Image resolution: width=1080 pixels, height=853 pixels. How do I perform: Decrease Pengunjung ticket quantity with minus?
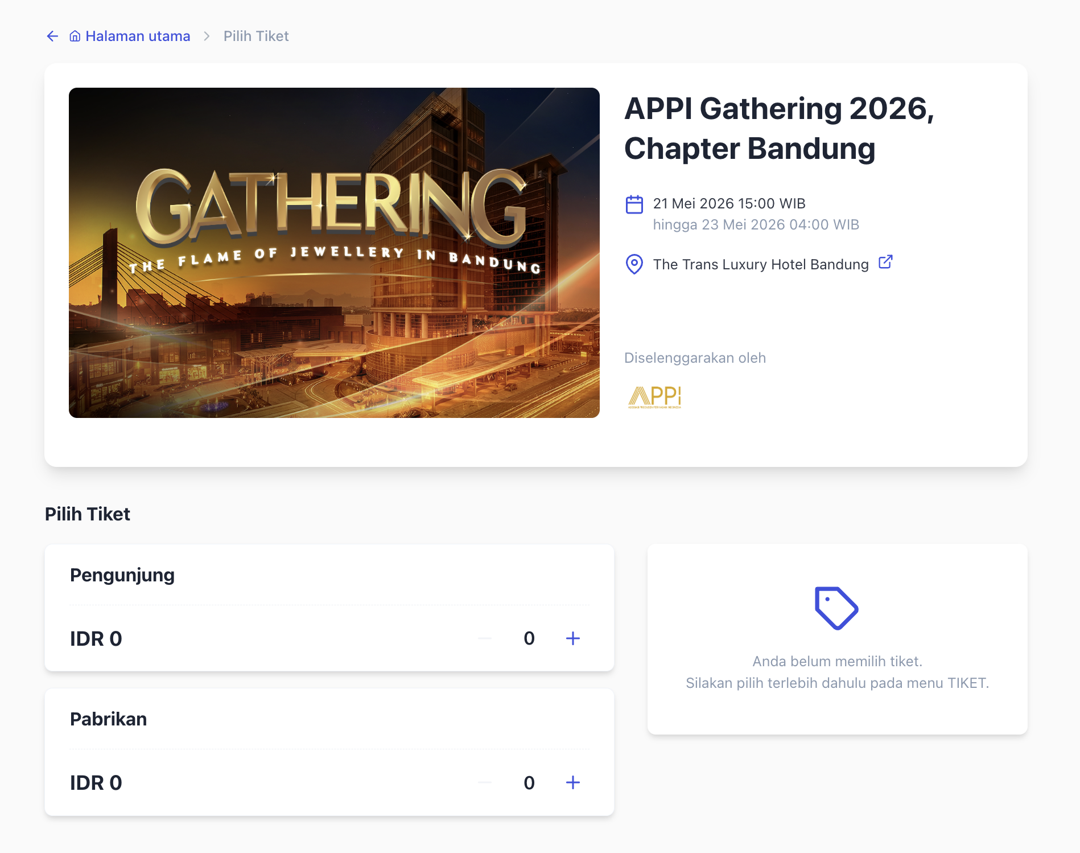click(x=485, y=638)
